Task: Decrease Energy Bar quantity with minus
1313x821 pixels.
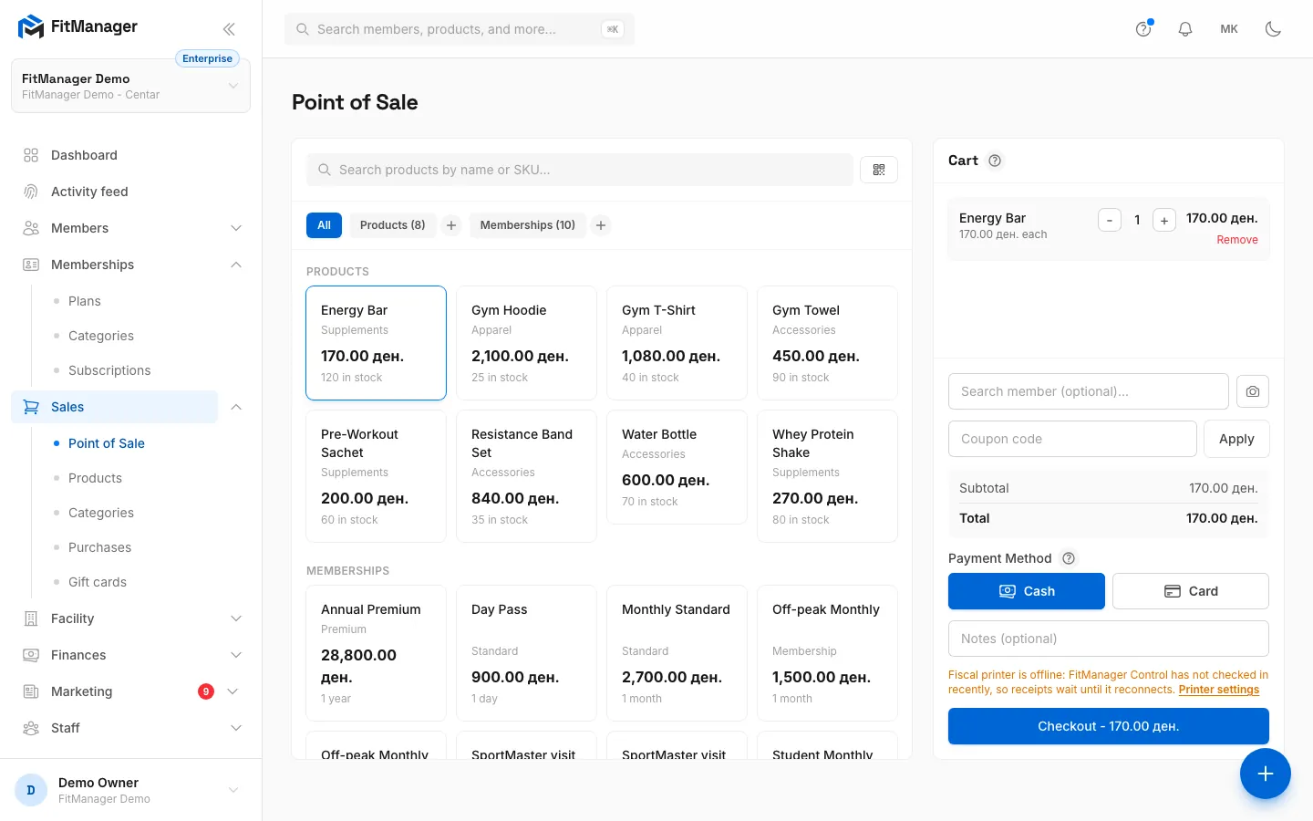Action: (1110, 220)
